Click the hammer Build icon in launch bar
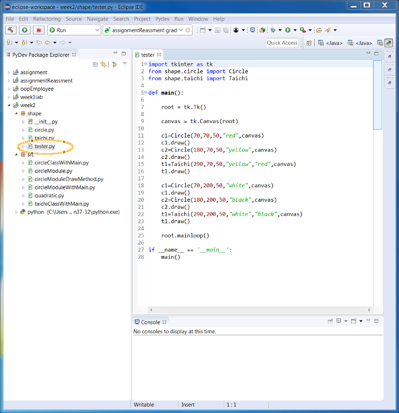Image resolution: width=399 pixels, height=413 pixels. pos(10,30)
